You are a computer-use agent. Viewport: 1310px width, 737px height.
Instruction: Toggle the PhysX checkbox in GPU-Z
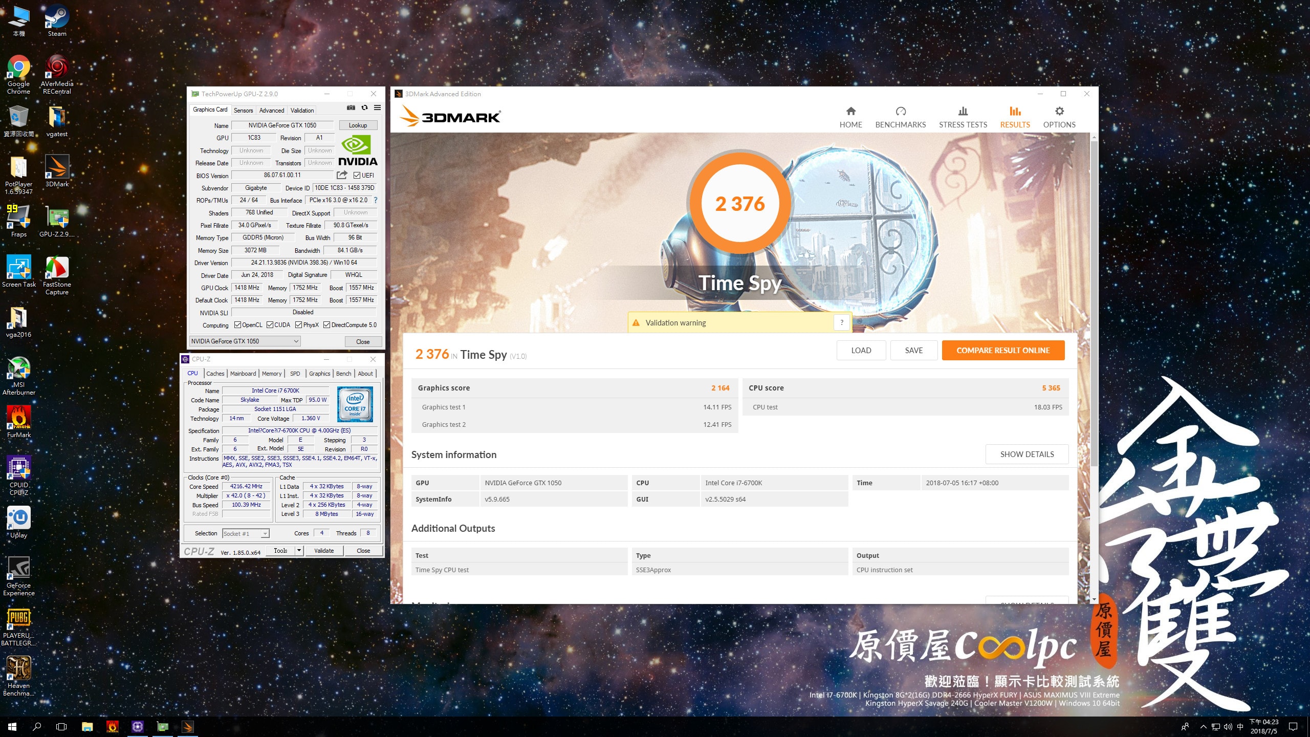[298, 325]
